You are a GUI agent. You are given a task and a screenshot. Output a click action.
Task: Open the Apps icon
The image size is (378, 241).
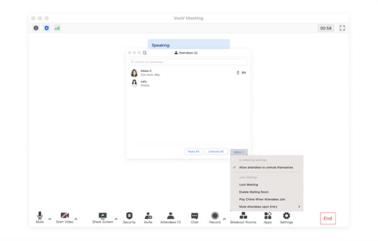[268, 215]
